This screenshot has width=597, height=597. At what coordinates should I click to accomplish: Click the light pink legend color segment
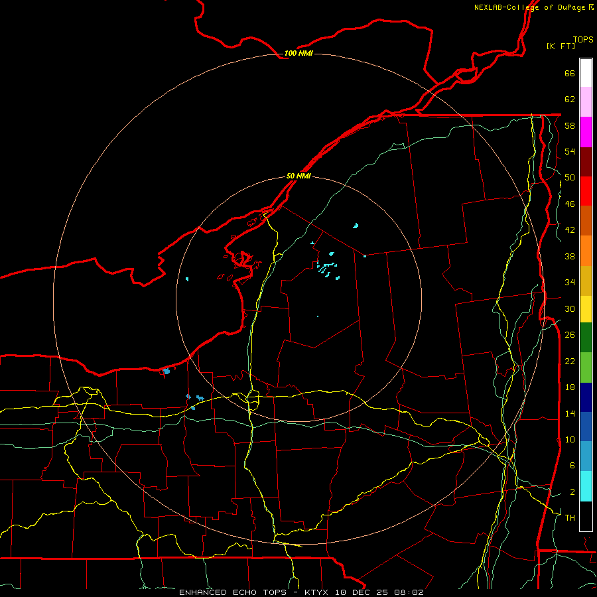pos(586,102)
